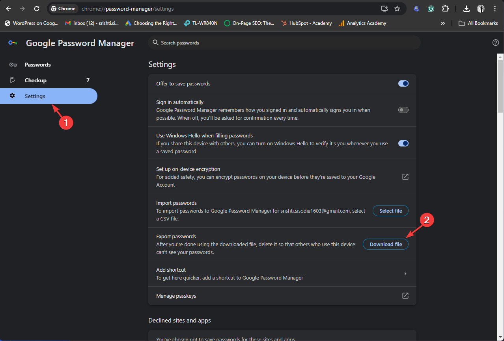Click the purple extension icon beside Grammarly
504x341 pixels.
[417, 9]
